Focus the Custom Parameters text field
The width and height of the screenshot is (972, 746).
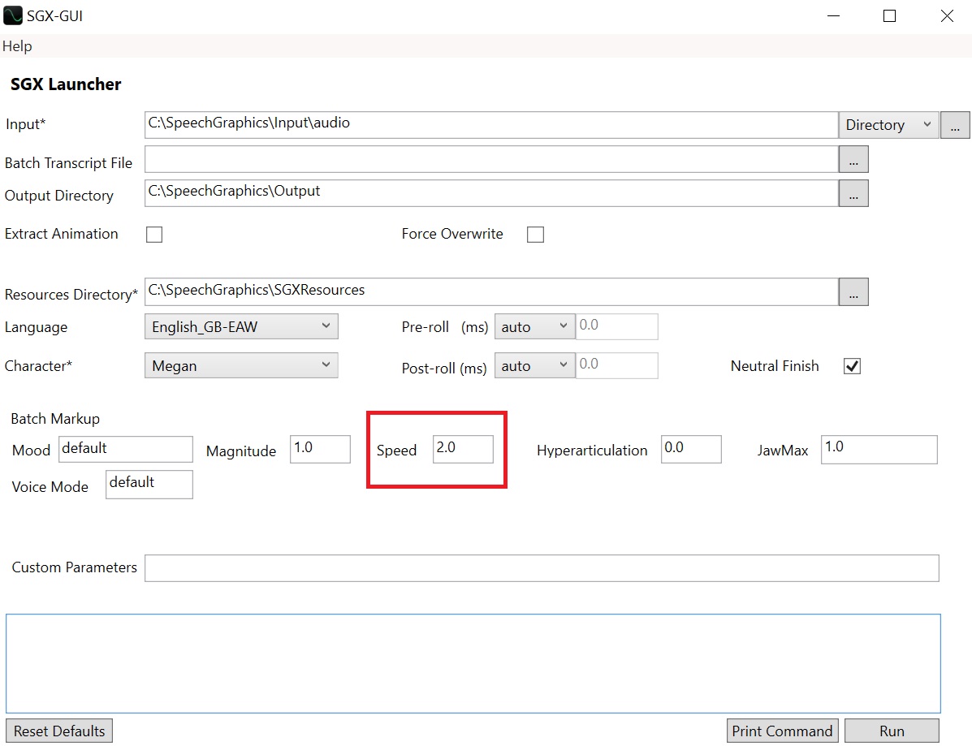click(541, 568)
